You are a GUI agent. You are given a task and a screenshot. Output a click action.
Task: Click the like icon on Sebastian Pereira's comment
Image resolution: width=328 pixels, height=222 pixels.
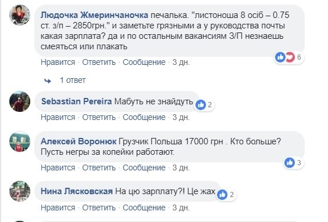click(201, 105)
